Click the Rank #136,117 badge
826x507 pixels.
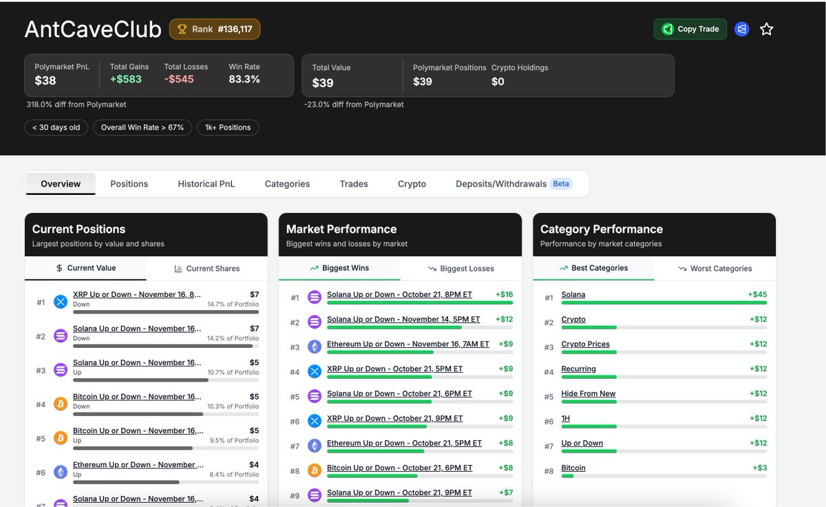[215, 29]
